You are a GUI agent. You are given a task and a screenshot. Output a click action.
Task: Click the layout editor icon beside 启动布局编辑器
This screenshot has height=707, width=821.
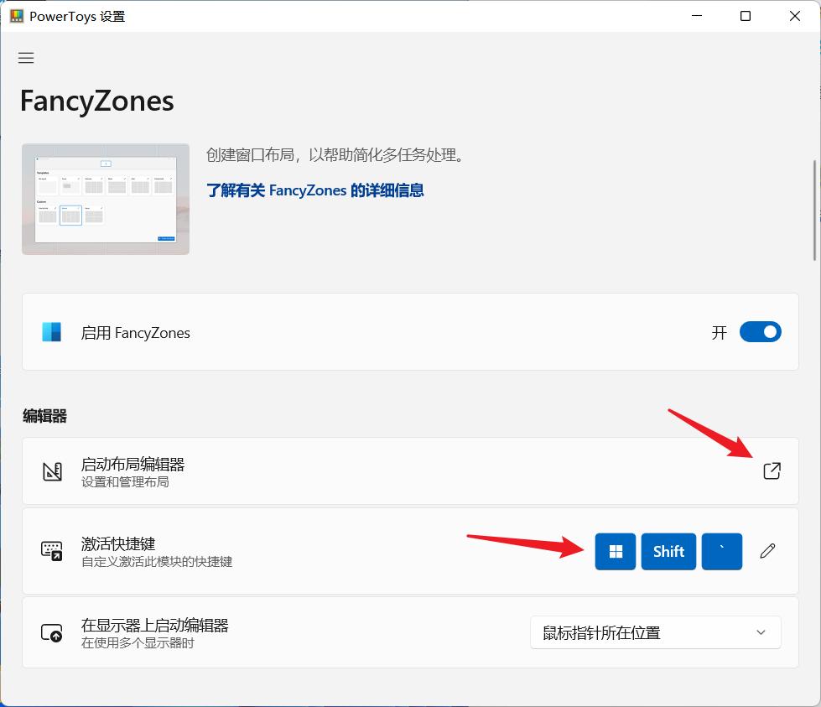51,471
